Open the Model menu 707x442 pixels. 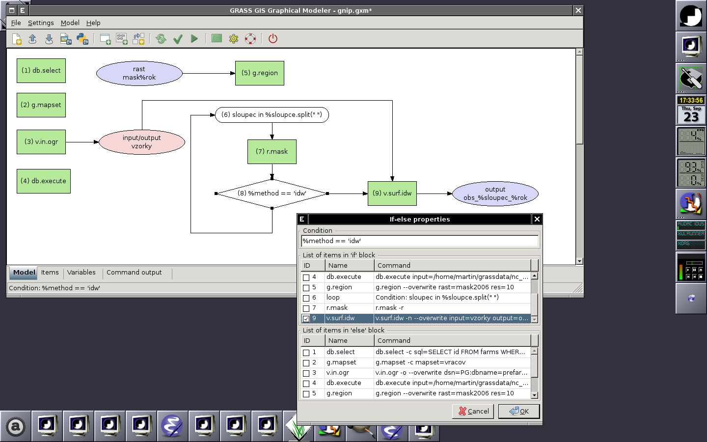pyautogui.click(x=70, y=23)
